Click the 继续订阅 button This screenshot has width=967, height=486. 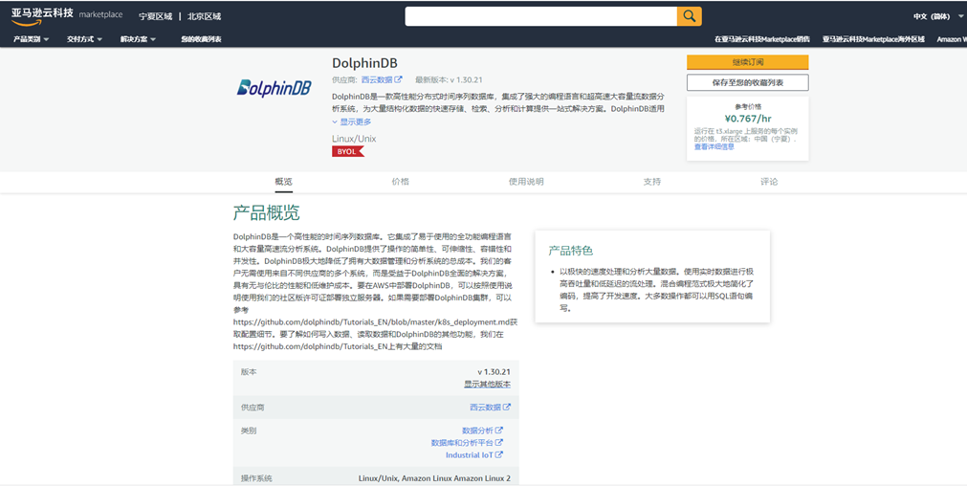click(x=747, y=62)
